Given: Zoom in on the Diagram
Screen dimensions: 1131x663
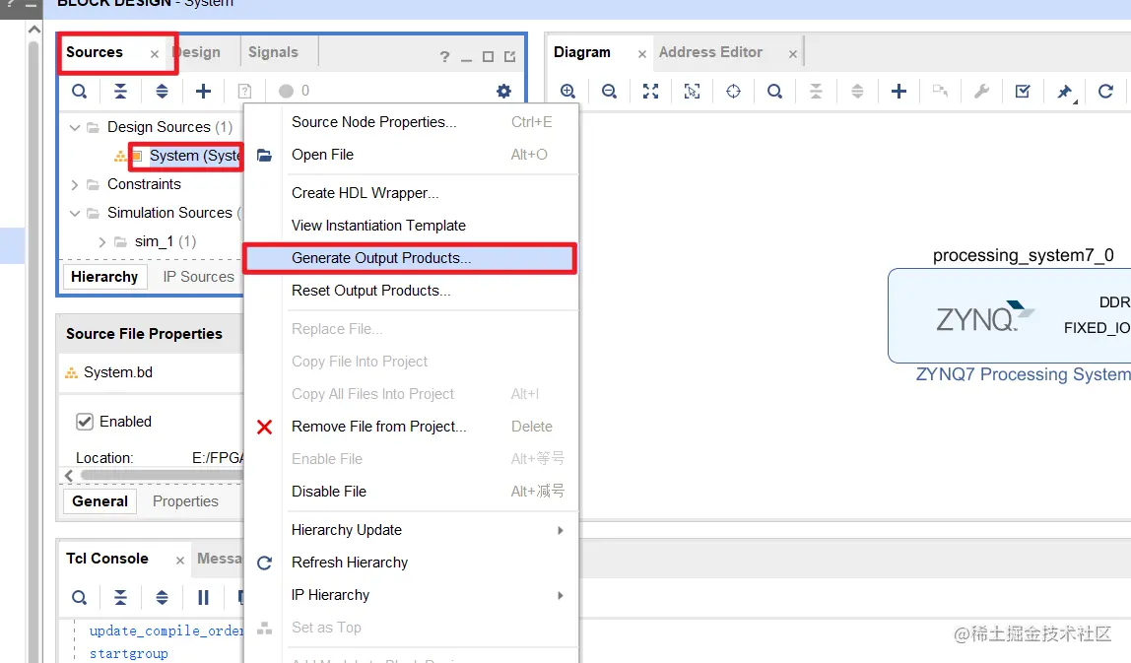Looking at the screenshot, I should click(567, 91).
